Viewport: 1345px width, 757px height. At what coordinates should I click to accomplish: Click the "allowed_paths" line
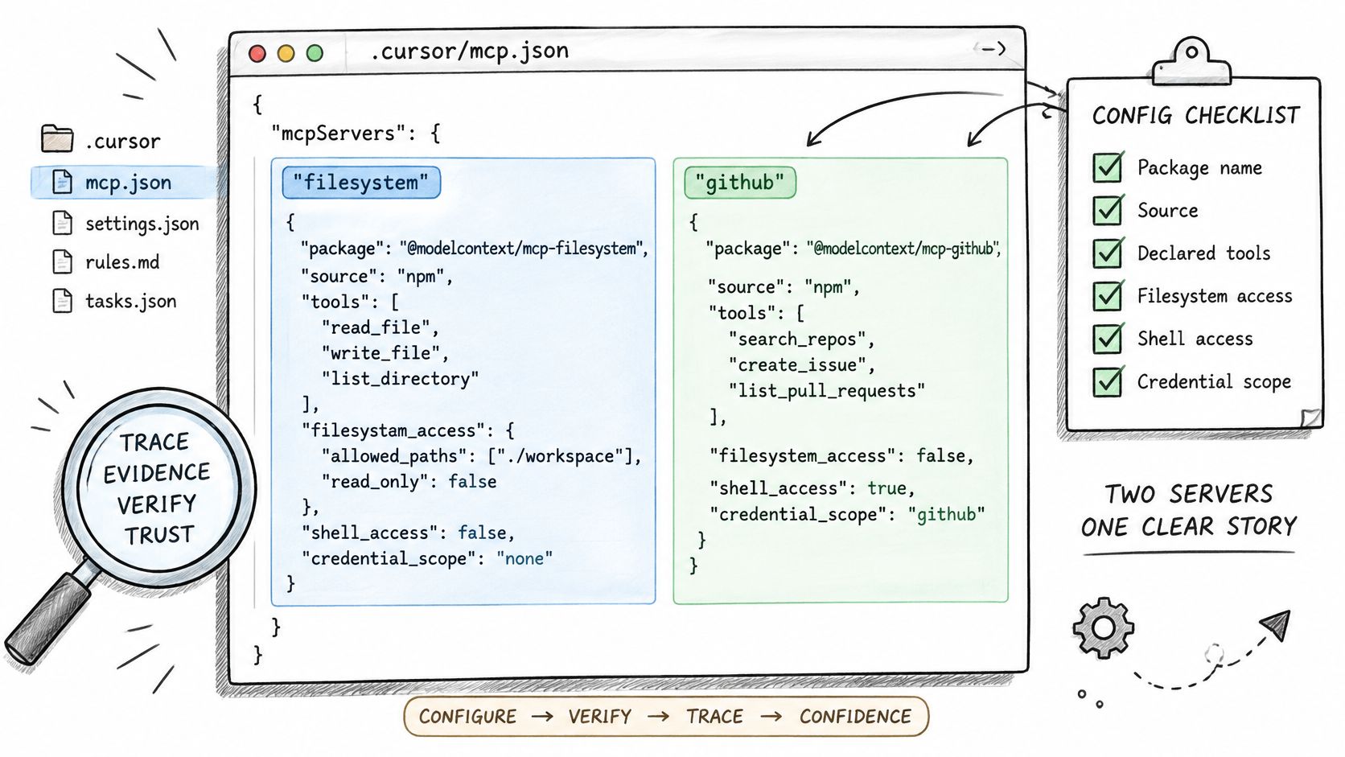pyautogui.click(x=482, y=456)
